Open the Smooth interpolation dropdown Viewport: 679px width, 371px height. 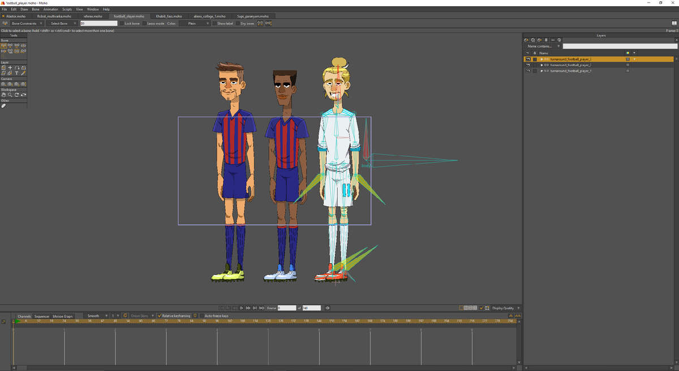click(96, 316)
